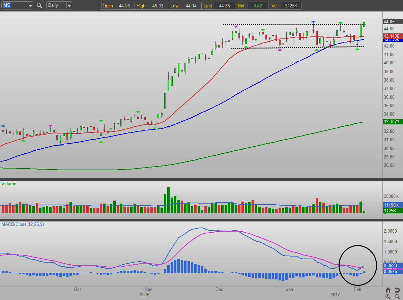The height and width of the screenshot is (300, 403).
Task: Open the MS symbol dropdown arrow
Action: click(30, 6)
